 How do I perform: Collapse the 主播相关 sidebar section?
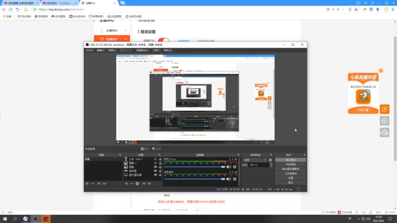click(126, 31)
